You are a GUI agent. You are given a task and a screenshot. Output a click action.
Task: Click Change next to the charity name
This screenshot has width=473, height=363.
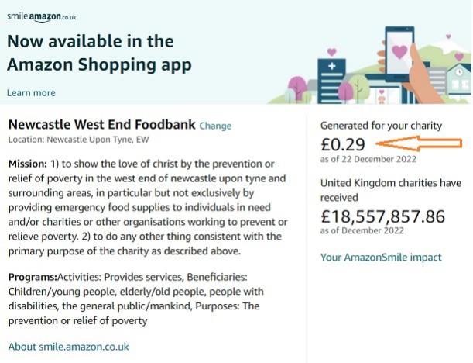point(215,126)
